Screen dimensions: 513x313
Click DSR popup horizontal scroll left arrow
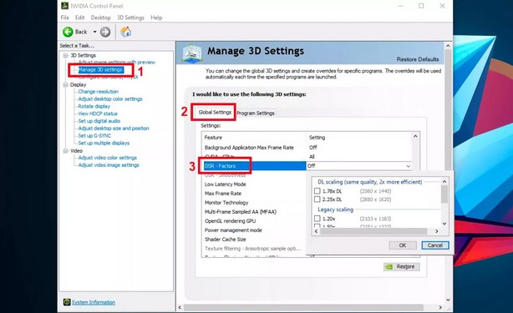316,231
